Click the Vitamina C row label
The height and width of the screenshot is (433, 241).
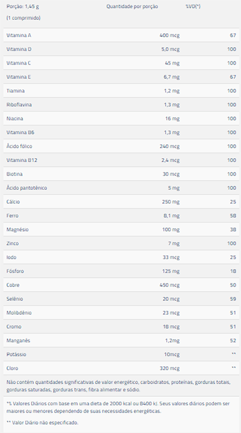pyautogui.click(x=19, y=63)
